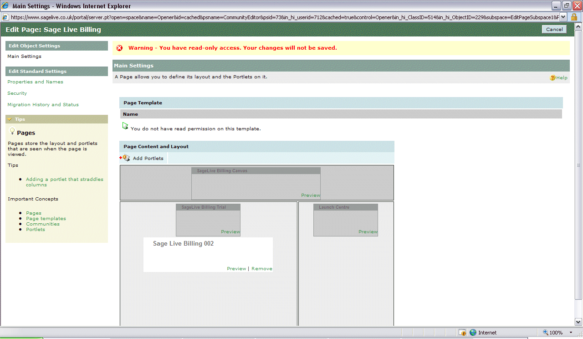
Task: Click the Internet zone globe icon
Action: tap(473, 333)
